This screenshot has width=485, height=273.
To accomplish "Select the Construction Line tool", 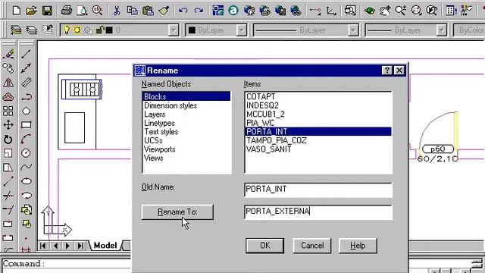I will (27, 68).
